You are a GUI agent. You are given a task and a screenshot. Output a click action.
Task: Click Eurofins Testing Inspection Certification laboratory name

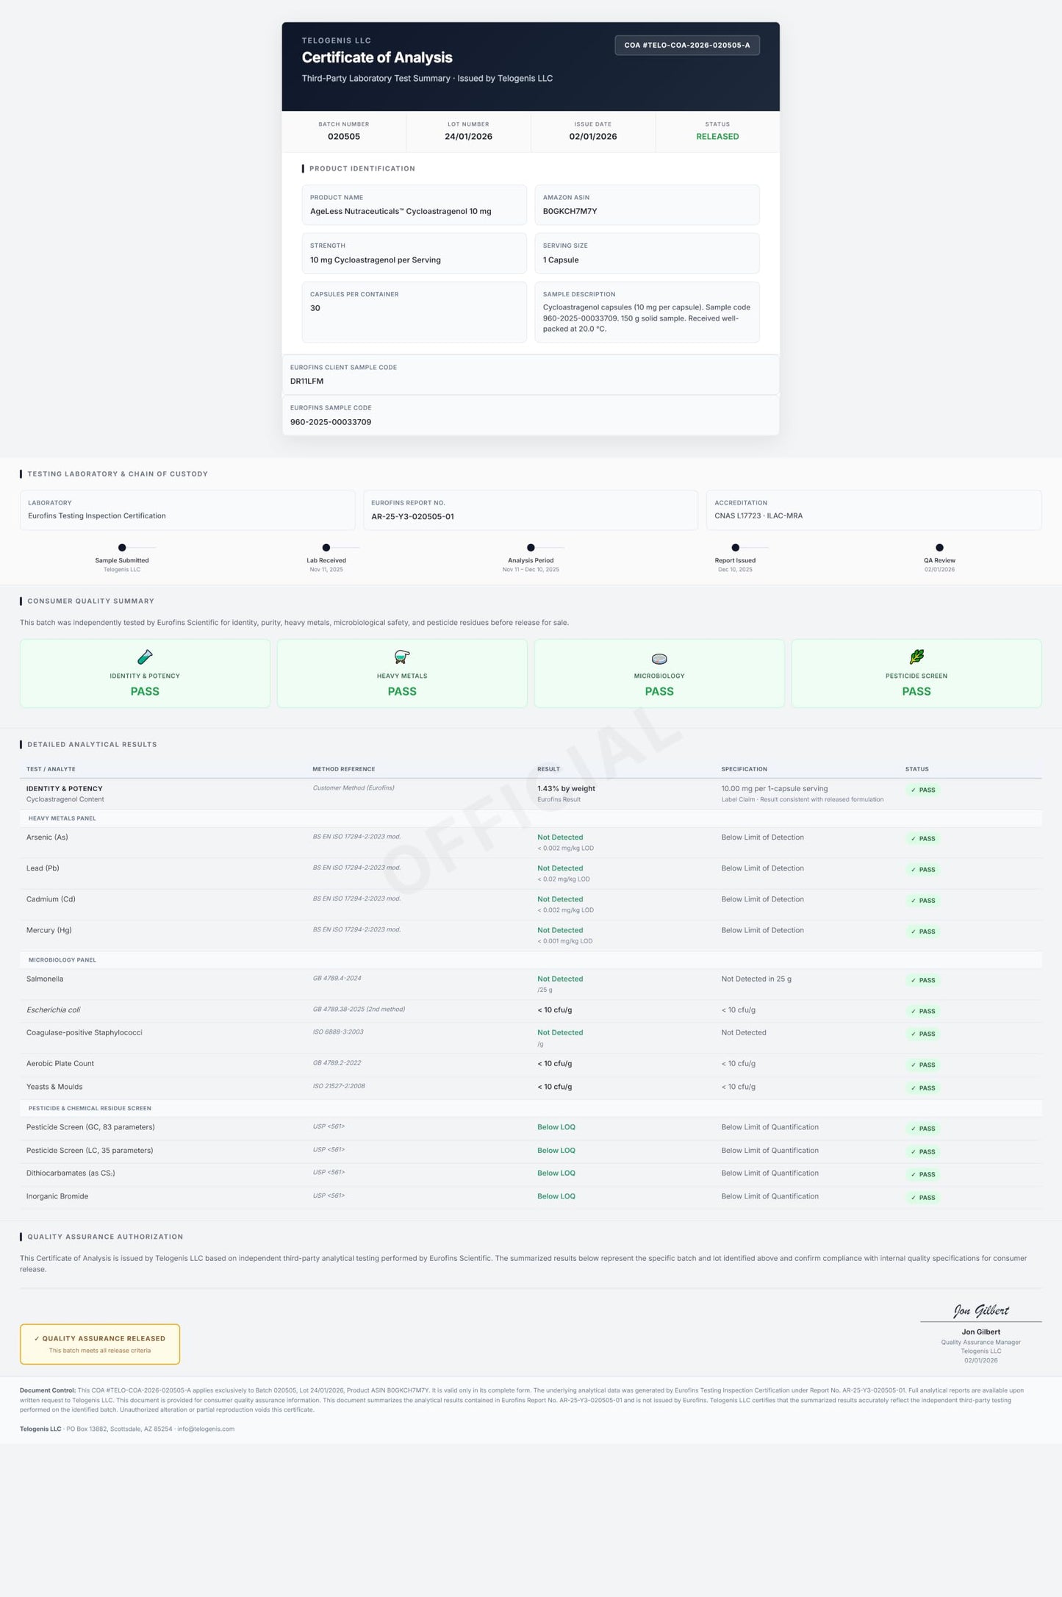click(97, 516)
